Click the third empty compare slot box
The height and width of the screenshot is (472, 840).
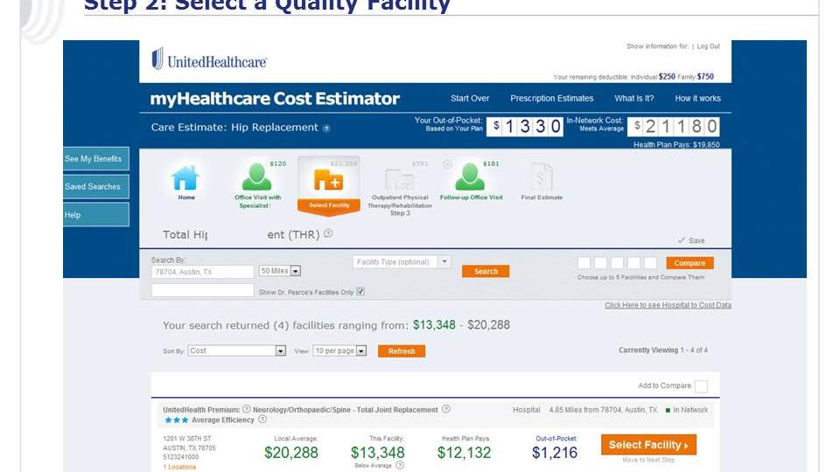pyautogui.click(x=617, y=263)
